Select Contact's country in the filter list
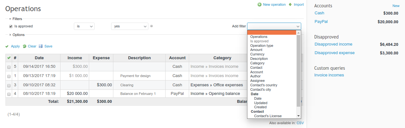This screenshot has height=128, width=405. pyautogui.click(x=264, y=85)
